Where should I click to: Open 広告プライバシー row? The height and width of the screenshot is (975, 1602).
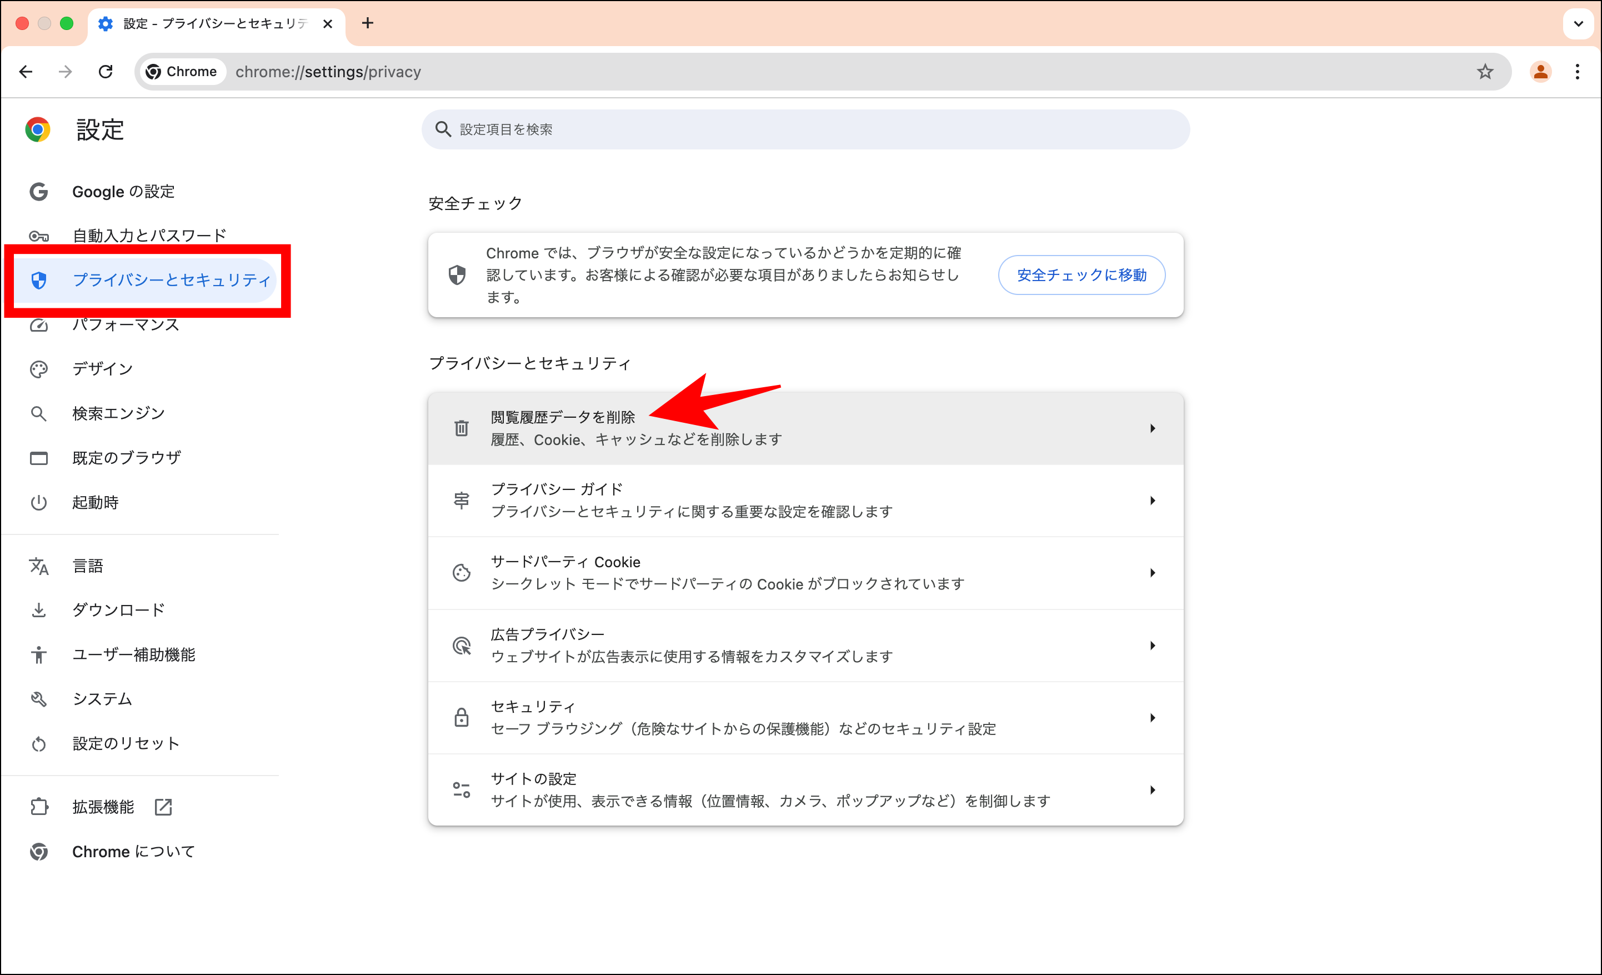click(805, 645)
